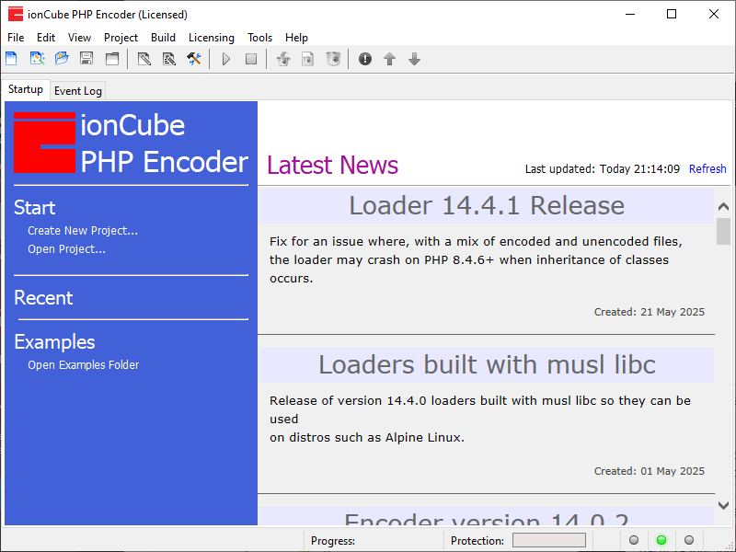Click the new project wizard icon
Viewport: 736px width, 552px height.
point(37,59)
